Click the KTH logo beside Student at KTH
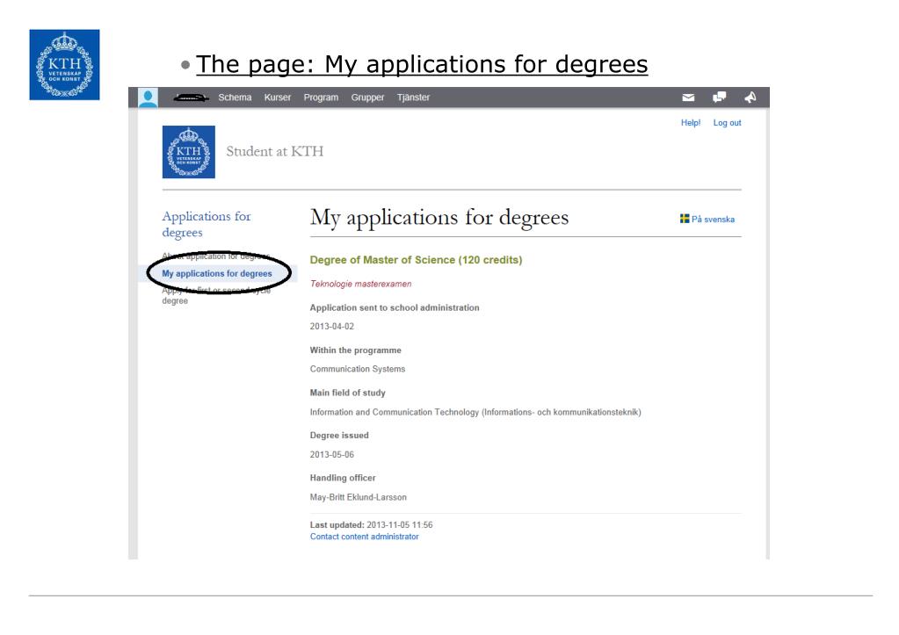Image resolution: width=899 pixels, height=635 pixels. tap(189, 152)
